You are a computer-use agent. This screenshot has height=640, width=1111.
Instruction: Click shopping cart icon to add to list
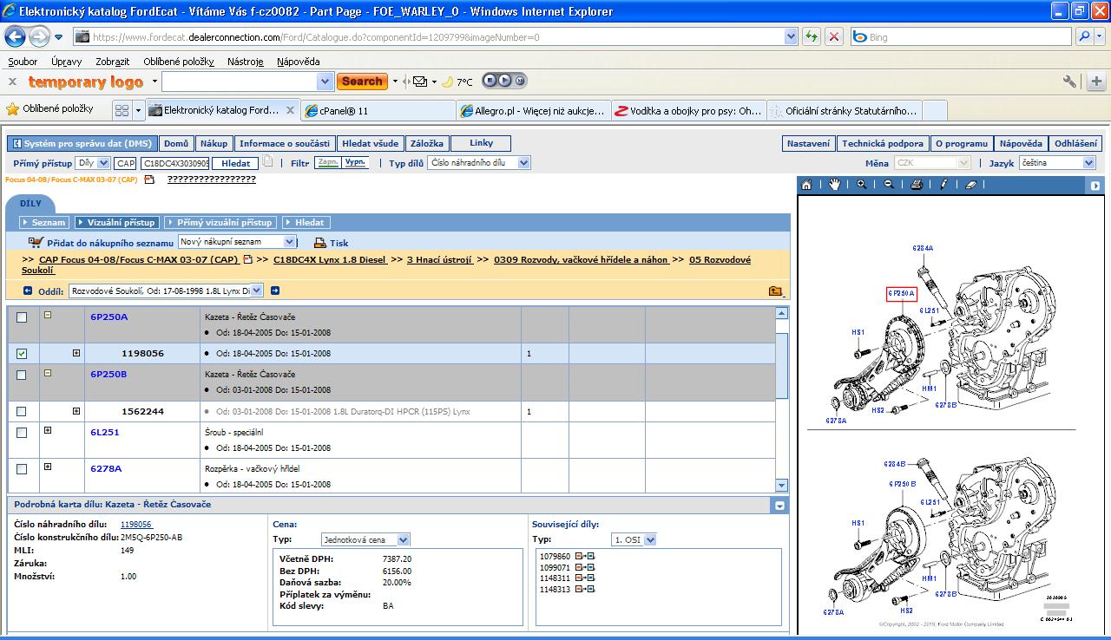pyautogui.click(x=36, y=243)
